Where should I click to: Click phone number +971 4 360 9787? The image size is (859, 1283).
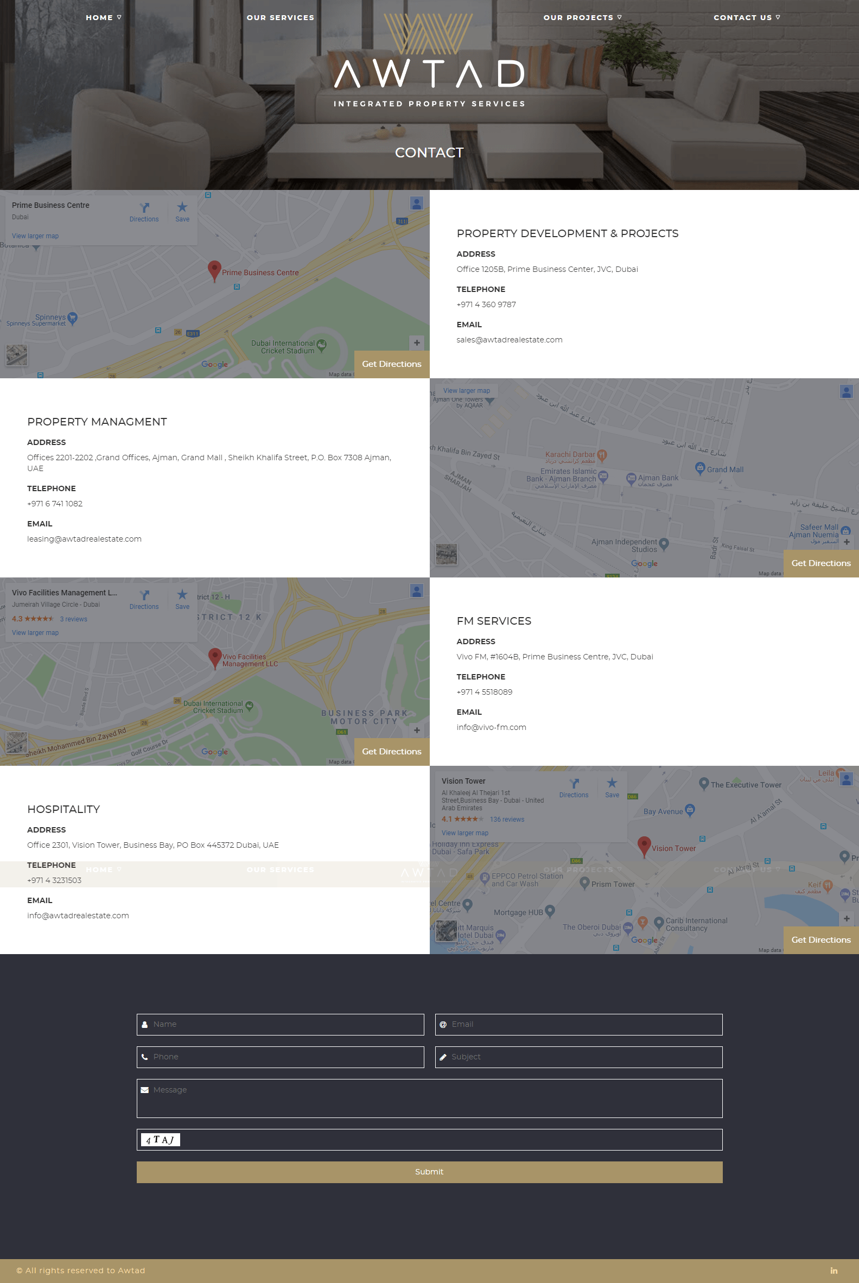click(486, 304)
